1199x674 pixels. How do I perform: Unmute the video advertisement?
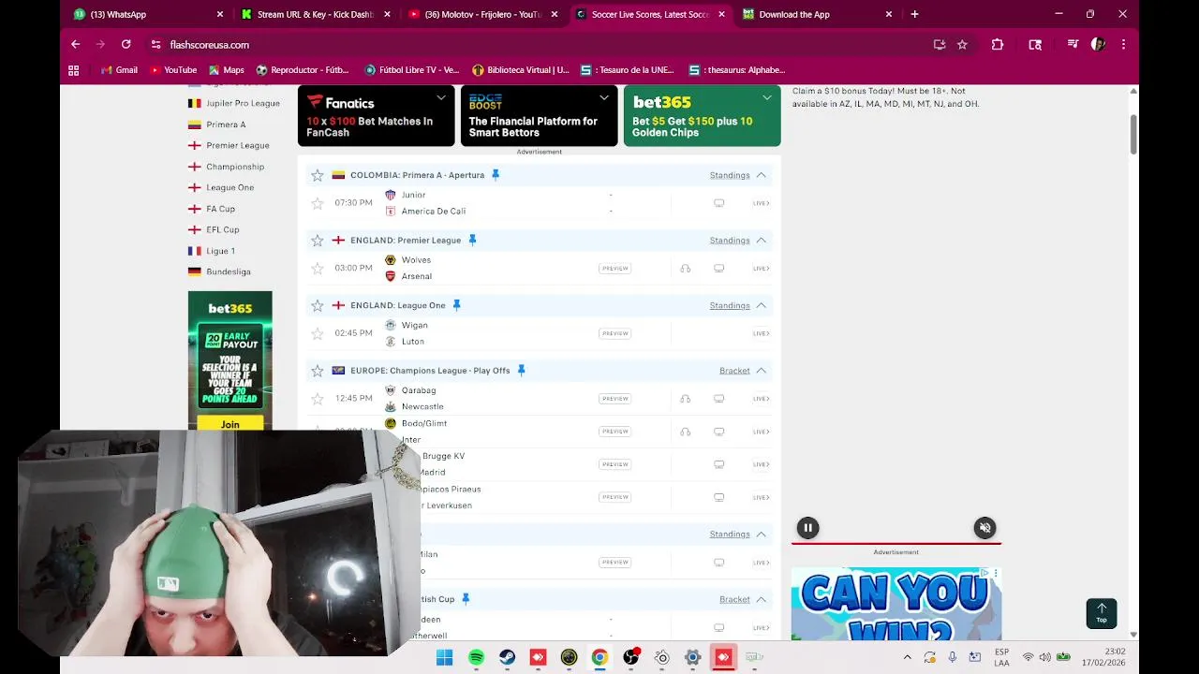[984, 528]
